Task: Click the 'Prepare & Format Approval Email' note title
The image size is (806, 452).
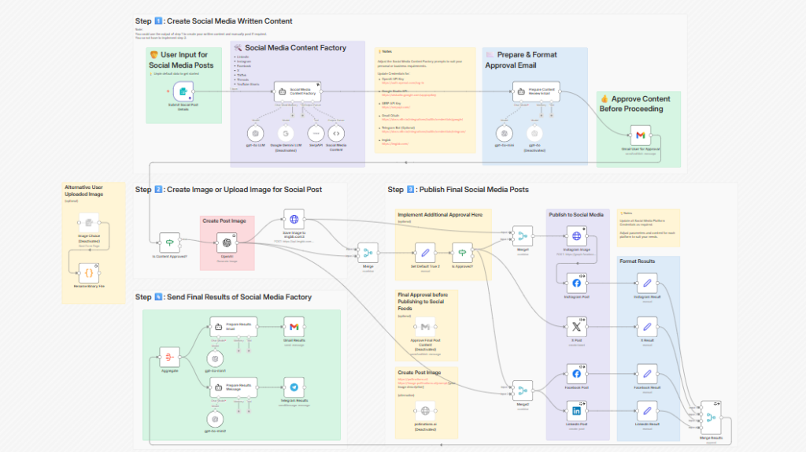Action: click(x=521, y=60)
